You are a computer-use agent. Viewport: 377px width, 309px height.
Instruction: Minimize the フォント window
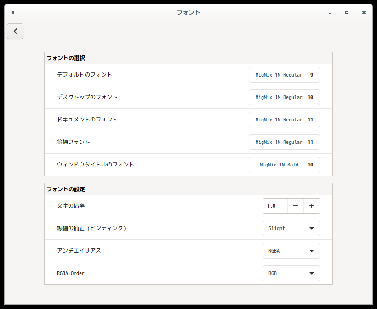point(330,13)
